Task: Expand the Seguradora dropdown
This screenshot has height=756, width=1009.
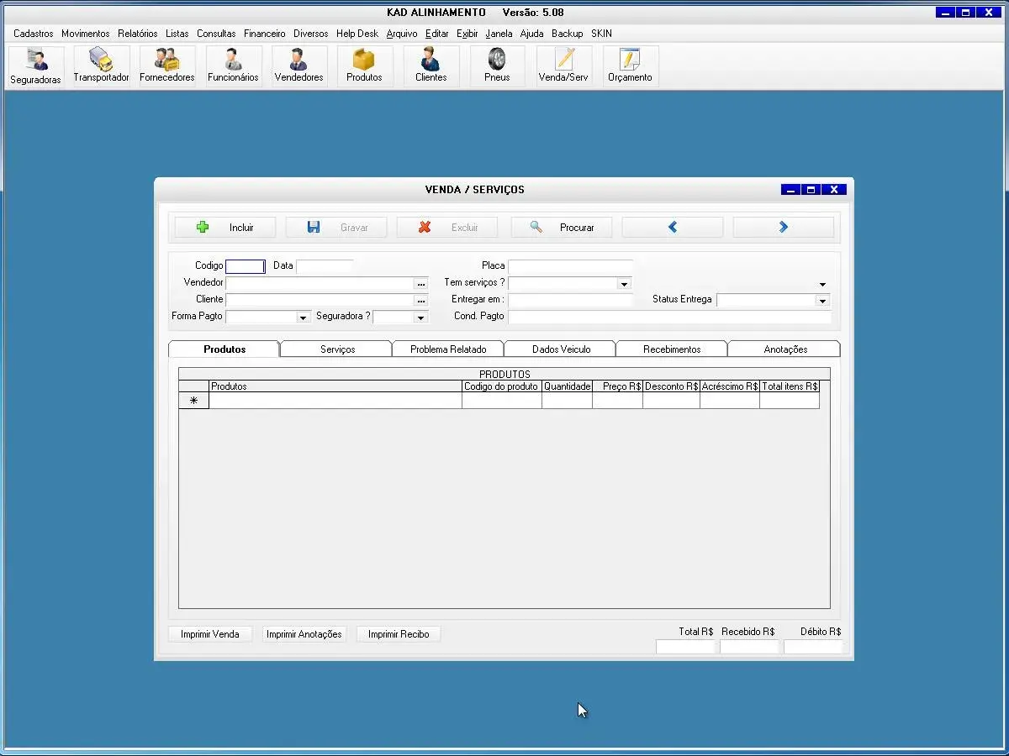Action: [421, 318]
